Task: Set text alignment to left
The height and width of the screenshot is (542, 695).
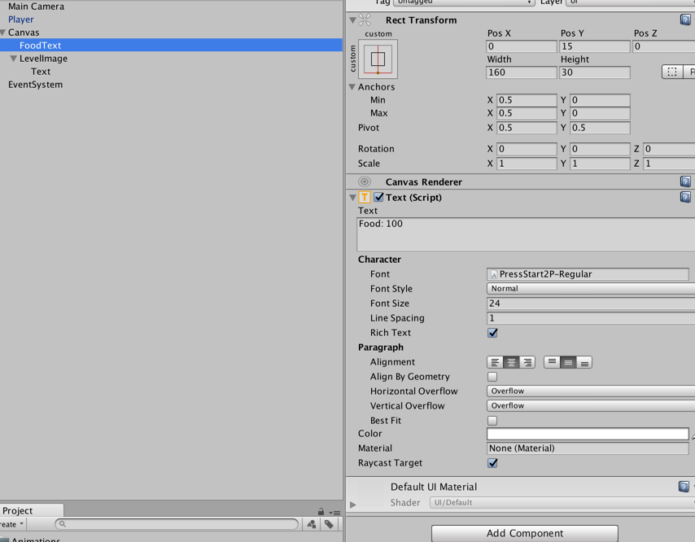Action: pyautogui.click(x=495, y=362)
